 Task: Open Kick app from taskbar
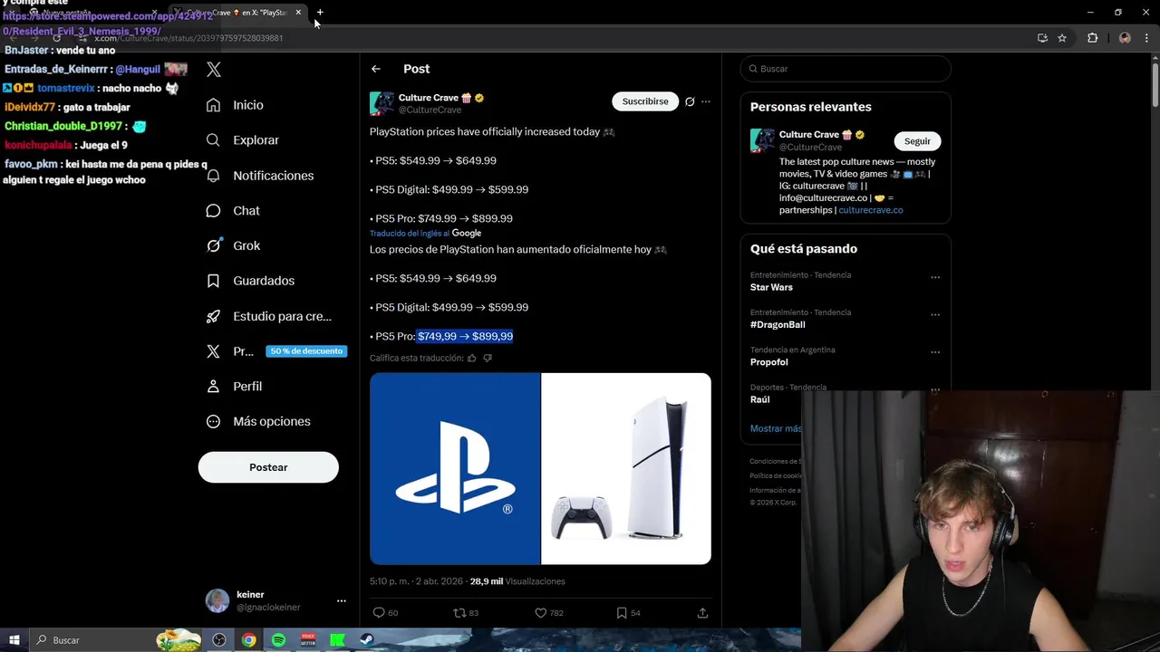pyautogui.click(x=338, y=640)
